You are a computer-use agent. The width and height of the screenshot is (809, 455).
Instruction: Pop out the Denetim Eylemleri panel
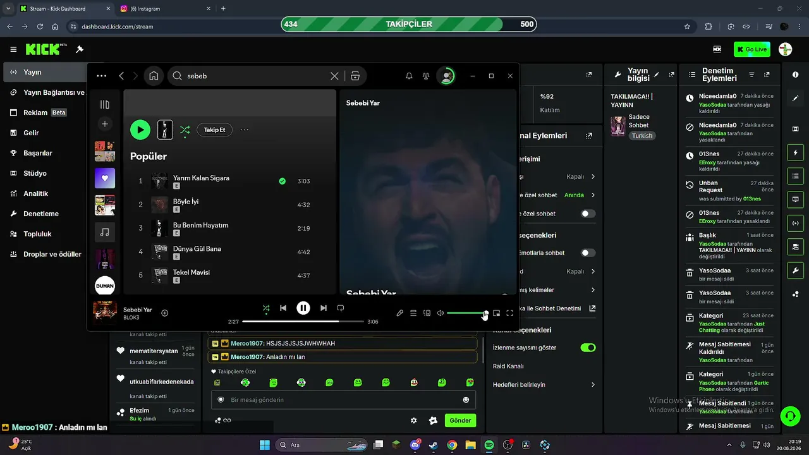tap(767, 75)
